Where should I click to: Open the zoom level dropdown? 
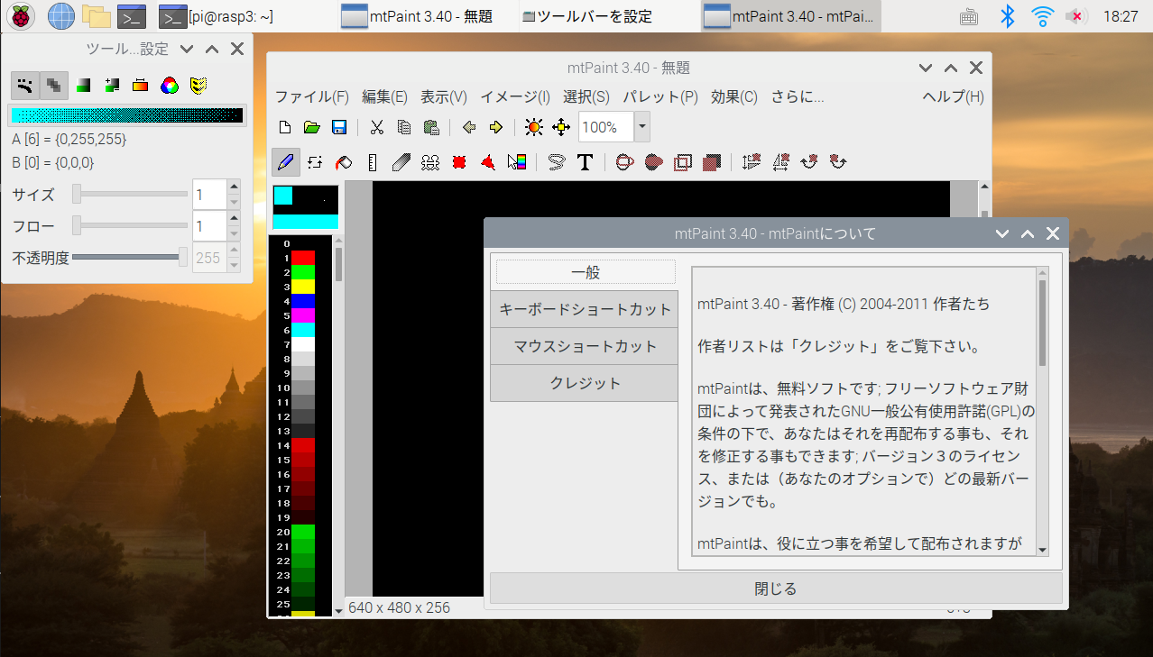(641, 127)
